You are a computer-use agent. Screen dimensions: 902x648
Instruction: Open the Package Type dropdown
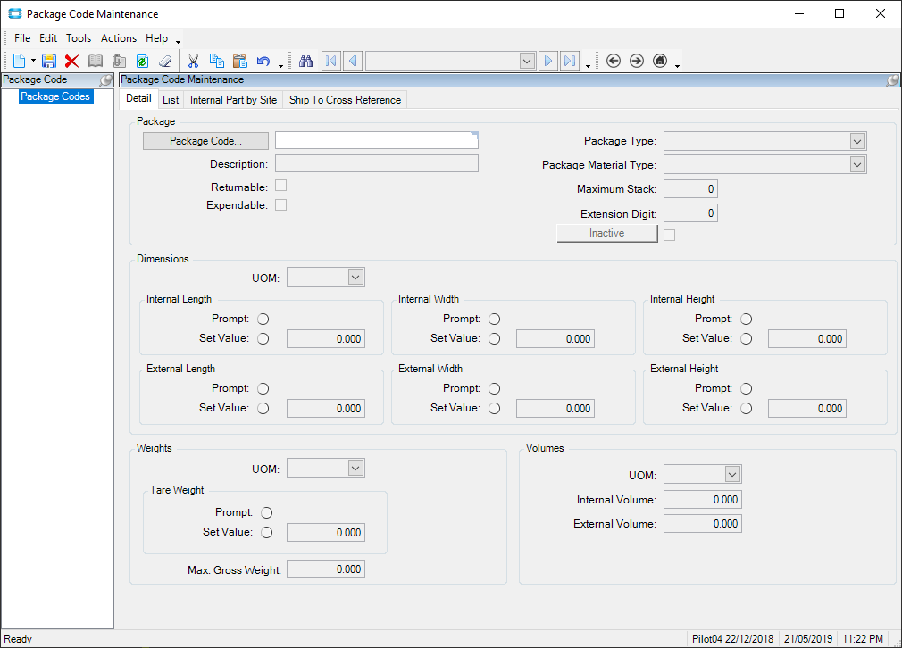(857, 141)
